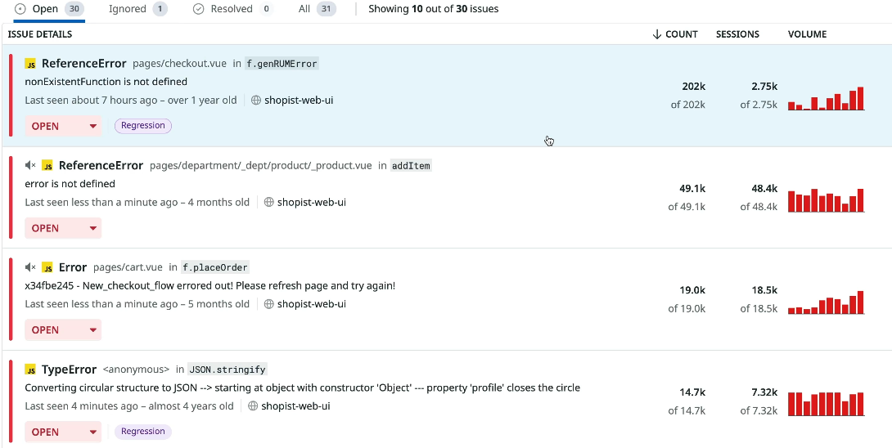Click the circle icon on Open tab
This screenshot has height=448, width=892.
[x=20, y=9]
